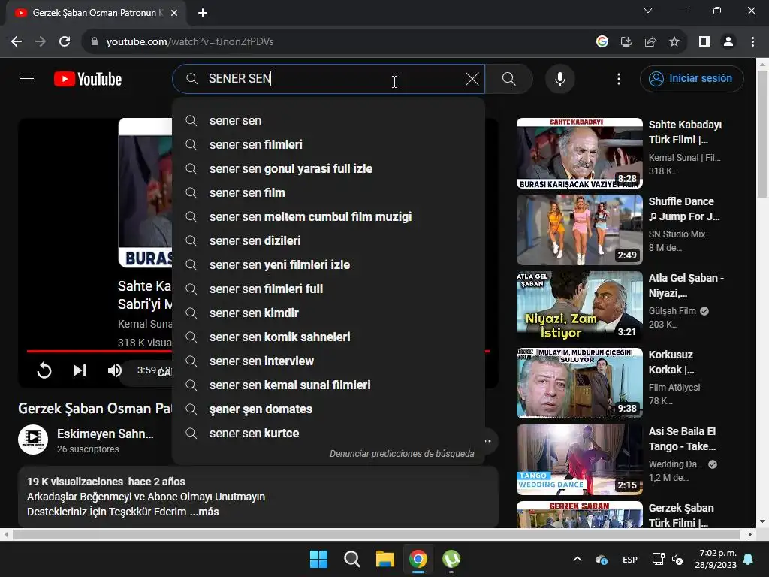Select 'sener sen kurtce' suggestion

pyautogui.click(x=329, y=434)
